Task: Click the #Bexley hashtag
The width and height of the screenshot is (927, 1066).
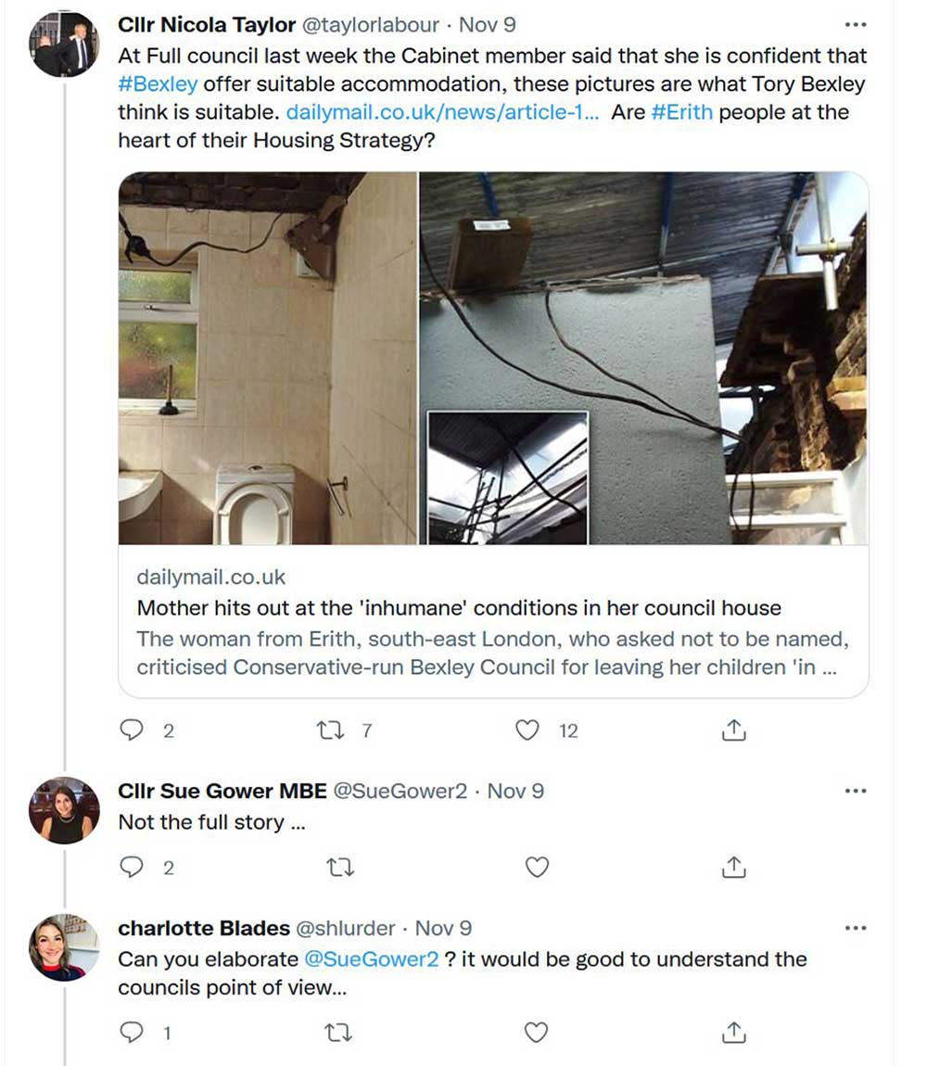Action: 158,83
